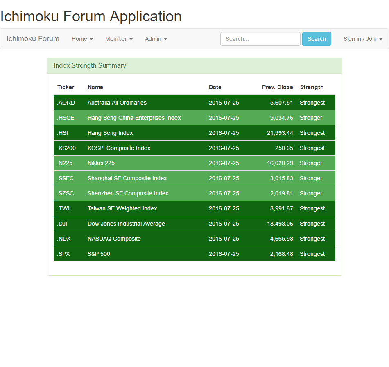Expand the Sign in / Join menu
The image size is (389, 367).
tap(363, 39)
